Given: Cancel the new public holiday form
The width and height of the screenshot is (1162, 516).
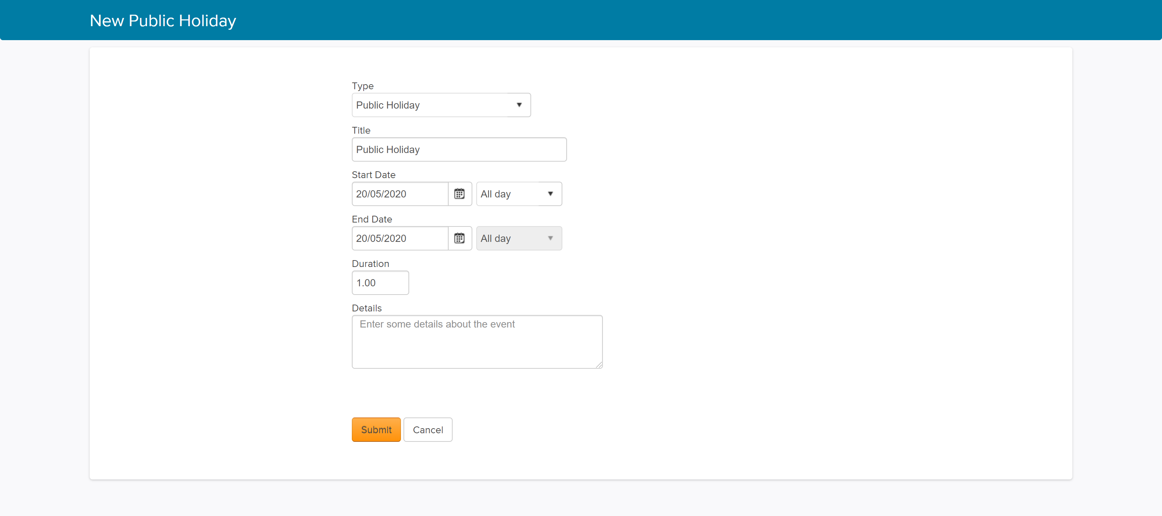Looking at the screenshot, I should 428,430.
